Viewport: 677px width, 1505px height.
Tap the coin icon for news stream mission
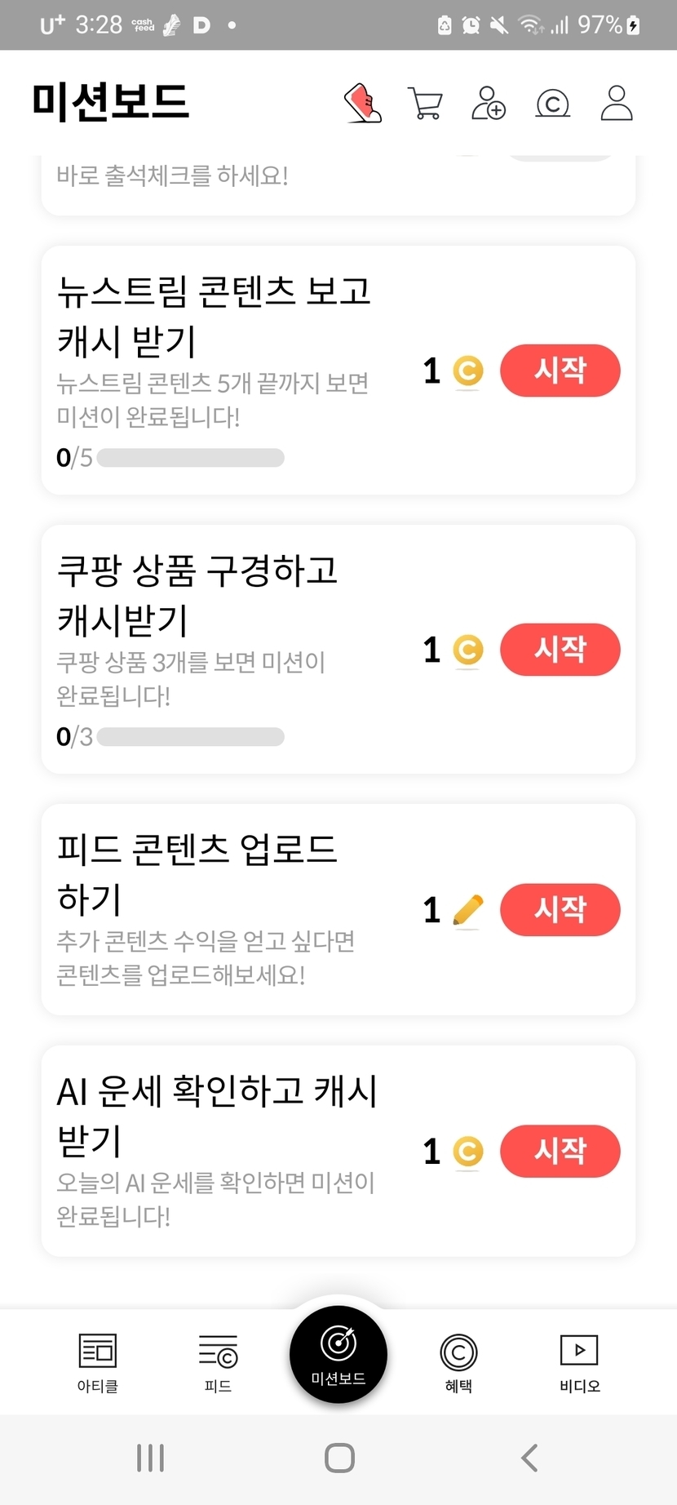point(468,371)
